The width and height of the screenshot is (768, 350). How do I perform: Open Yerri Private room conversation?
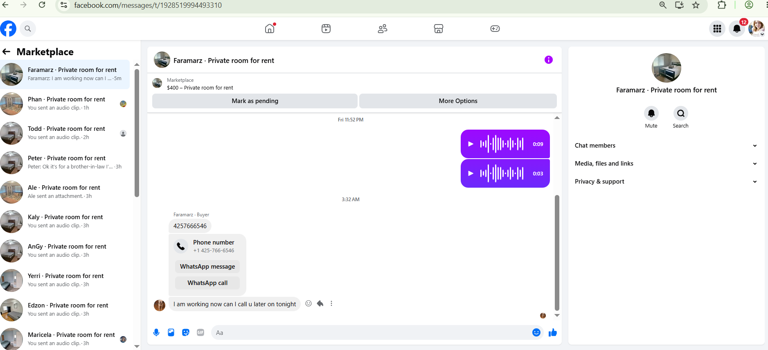(x=65, y=280)
